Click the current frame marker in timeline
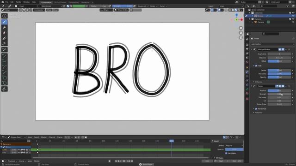This screenshot has height=166, width=296. [172, 141]
